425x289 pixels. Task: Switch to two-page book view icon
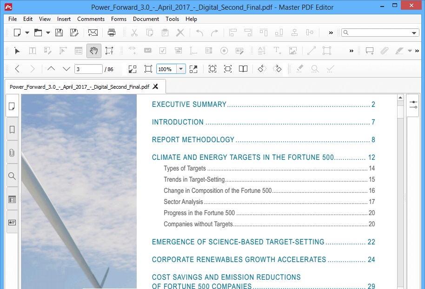243,69
